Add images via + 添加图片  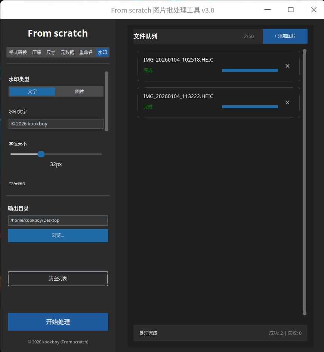285,36
